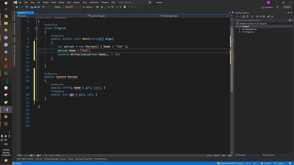The height and width of the screenshot is (165, 294).
Task: Open the Build menu
Action: tap(54, 2)
